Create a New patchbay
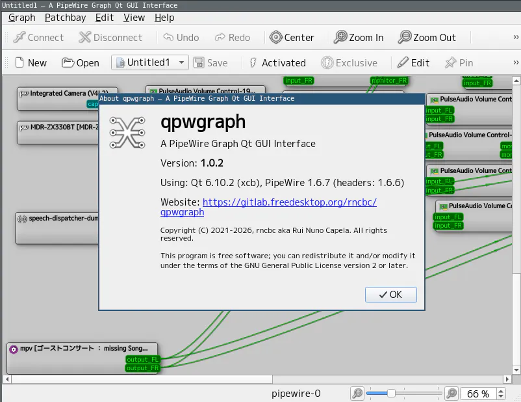 (x=31, y=62)
